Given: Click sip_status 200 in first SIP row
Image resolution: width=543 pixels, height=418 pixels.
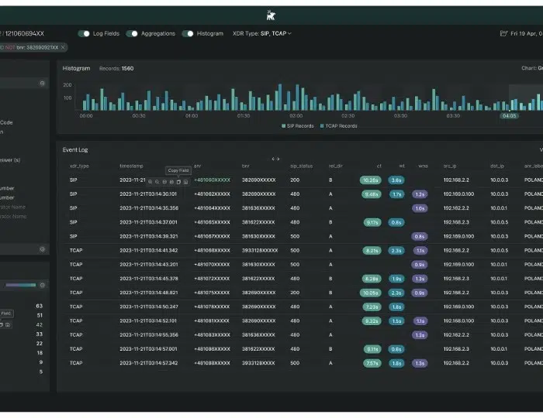Looking at the screenshot, I should [295, 180].
